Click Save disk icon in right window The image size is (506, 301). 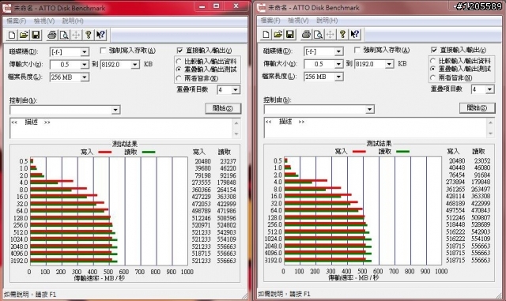click(x=290, y=34)
